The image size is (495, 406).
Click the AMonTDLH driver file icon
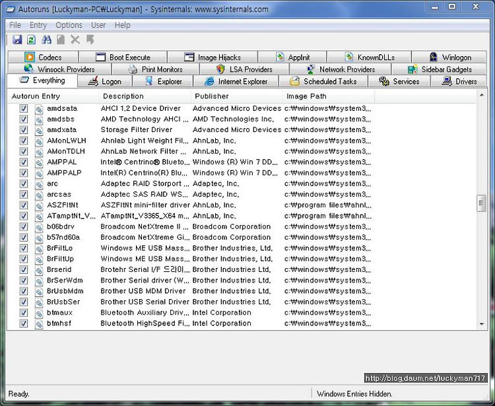(39, 152)
